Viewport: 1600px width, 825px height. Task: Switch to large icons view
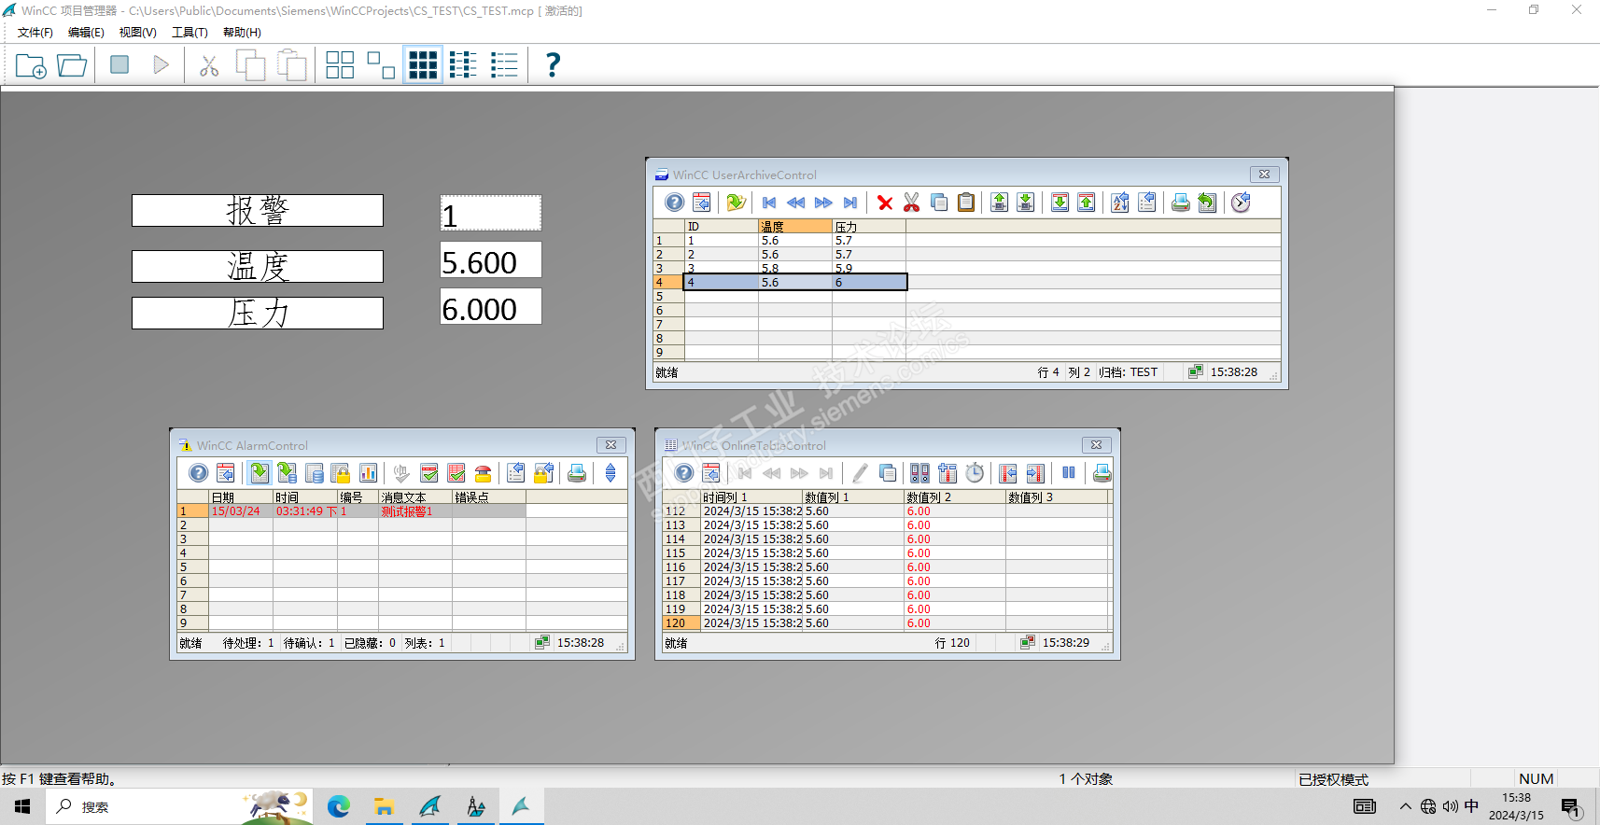pos(340,64)
